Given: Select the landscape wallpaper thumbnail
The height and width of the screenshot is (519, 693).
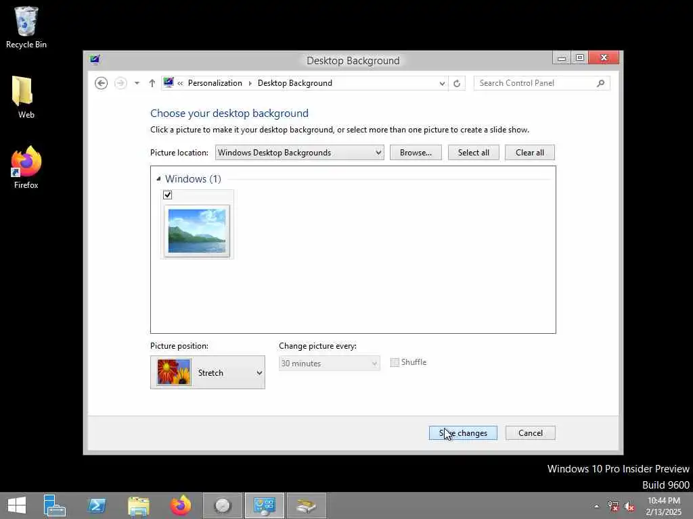Looking at the screenshot, I should point(197,231).
